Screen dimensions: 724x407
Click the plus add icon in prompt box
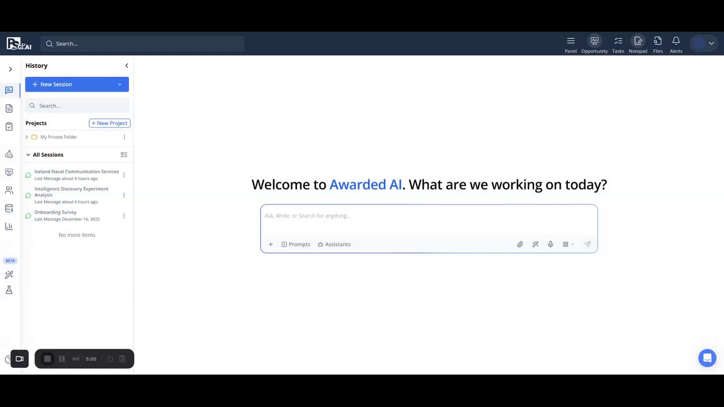(270, 245)
